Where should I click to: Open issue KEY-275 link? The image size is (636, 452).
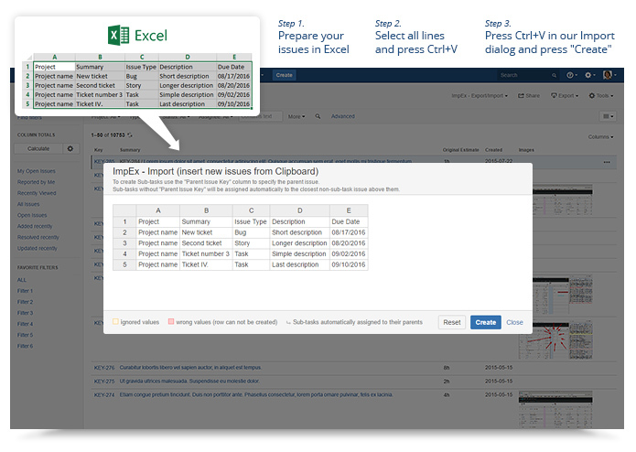pyautogui.click(x=104, y=381)
